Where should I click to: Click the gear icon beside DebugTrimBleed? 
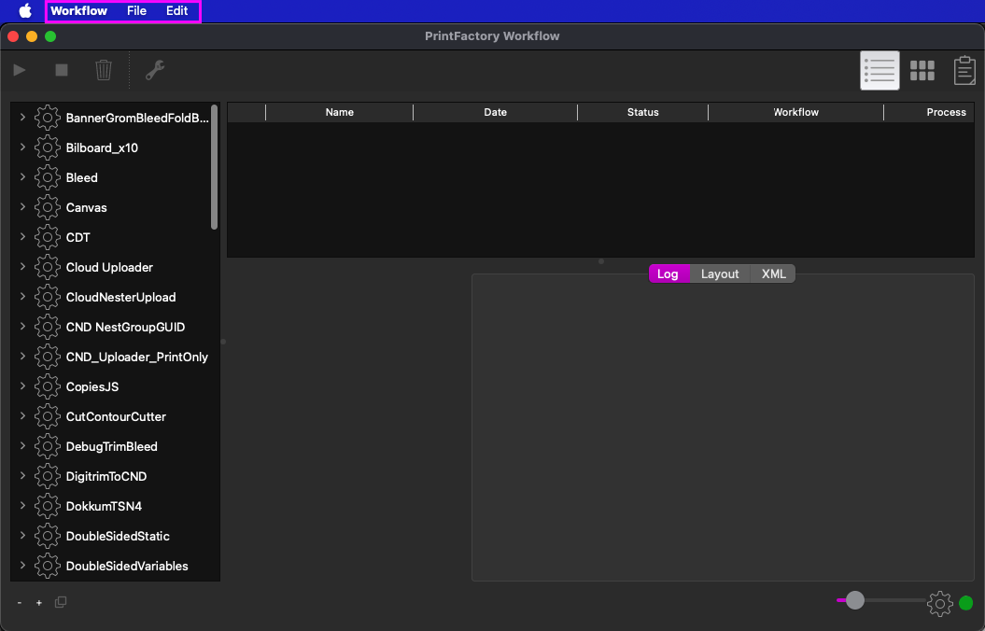click(47, 446)
